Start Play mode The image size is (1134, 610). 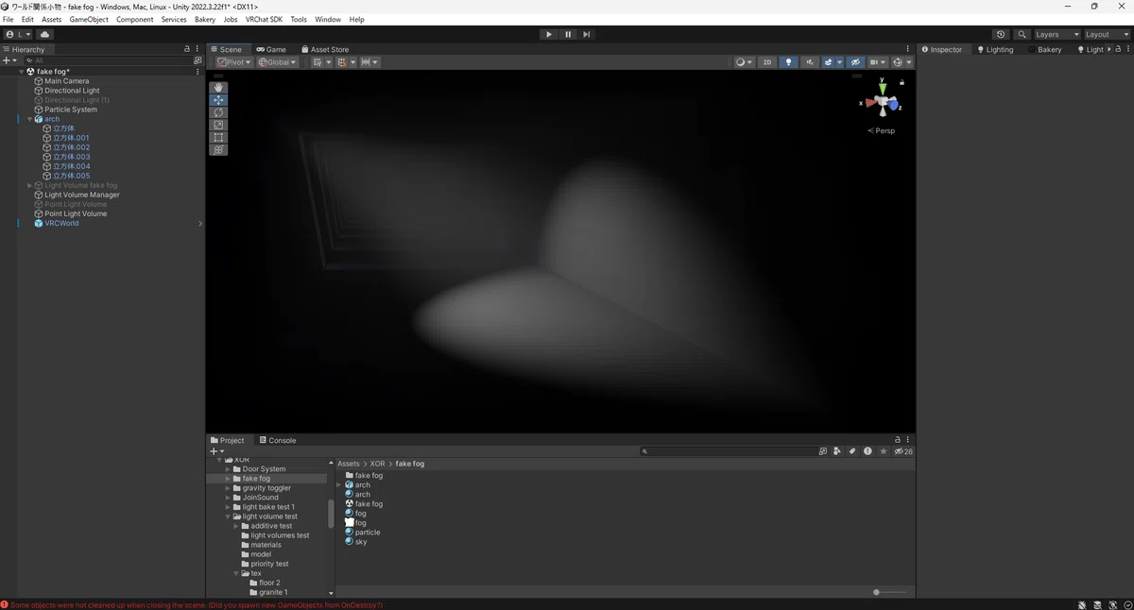coord(548,34)
